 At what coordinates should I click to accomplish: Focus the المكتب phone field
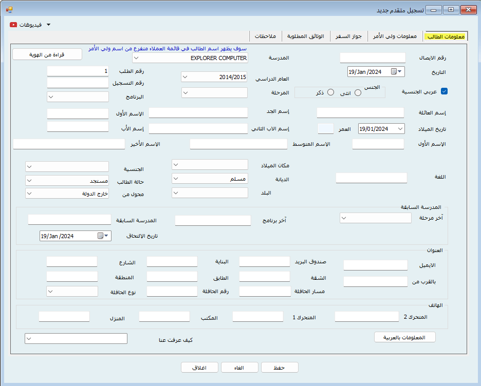164,317
